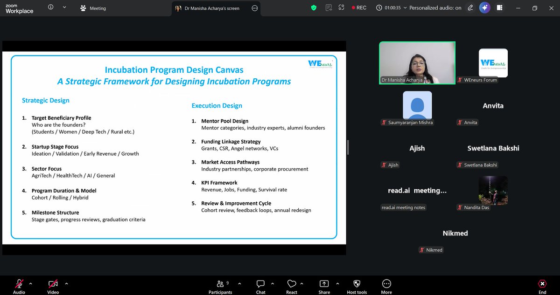
Task: Click Milestone Structure item
Action: click(55, 213)
